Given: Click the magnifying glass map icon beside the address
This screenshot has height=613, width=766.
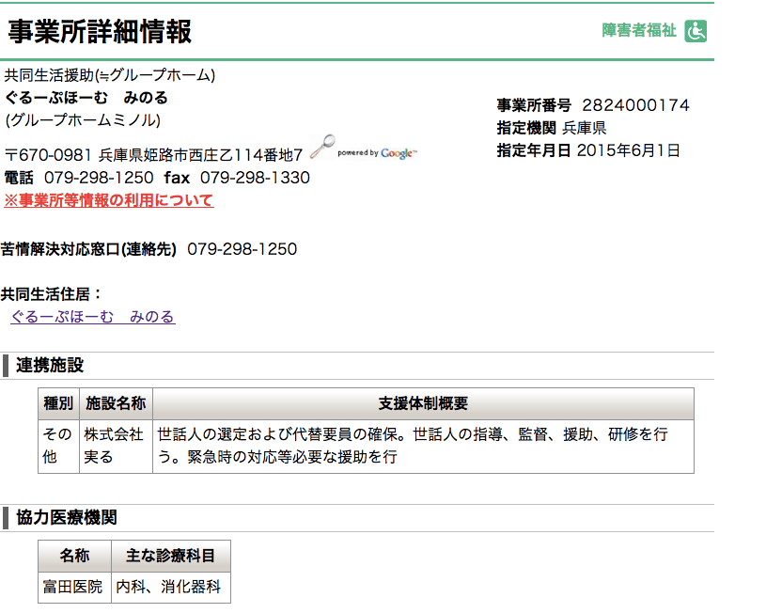Looking at the screenshot, I should pyautogui.click(x=322, y=147).
